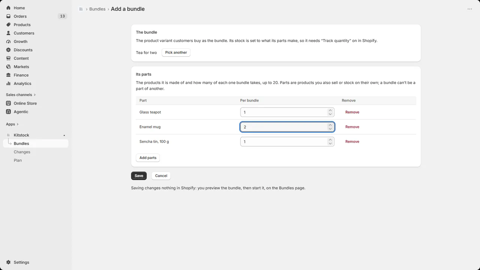Go back to Bundles via breadcrumb

click(97, 9)
